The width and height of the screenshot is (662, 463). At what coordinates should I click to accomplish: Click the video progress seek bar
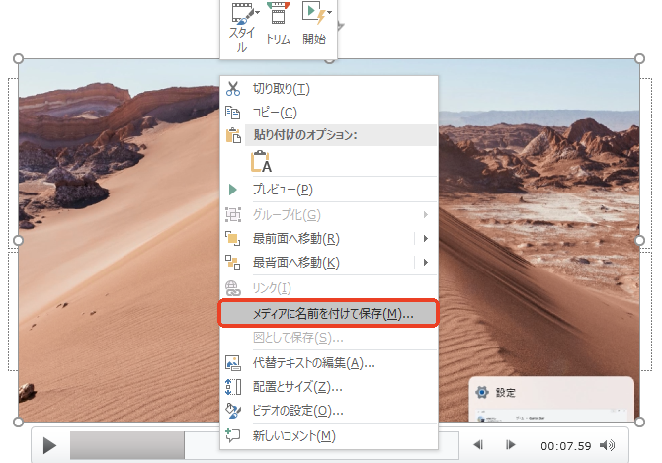tap(264, 445)
